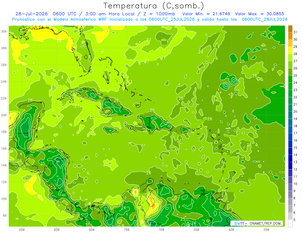Click the 85W longitude axis label
Image resolution: width=302 pixels, height=233 pixels.
57,230
